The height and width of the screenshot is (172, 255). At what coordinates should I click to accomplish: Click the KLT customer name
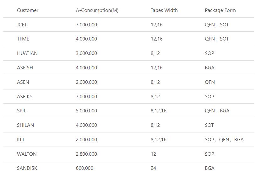pyautogui.click(x=21, y=140)
